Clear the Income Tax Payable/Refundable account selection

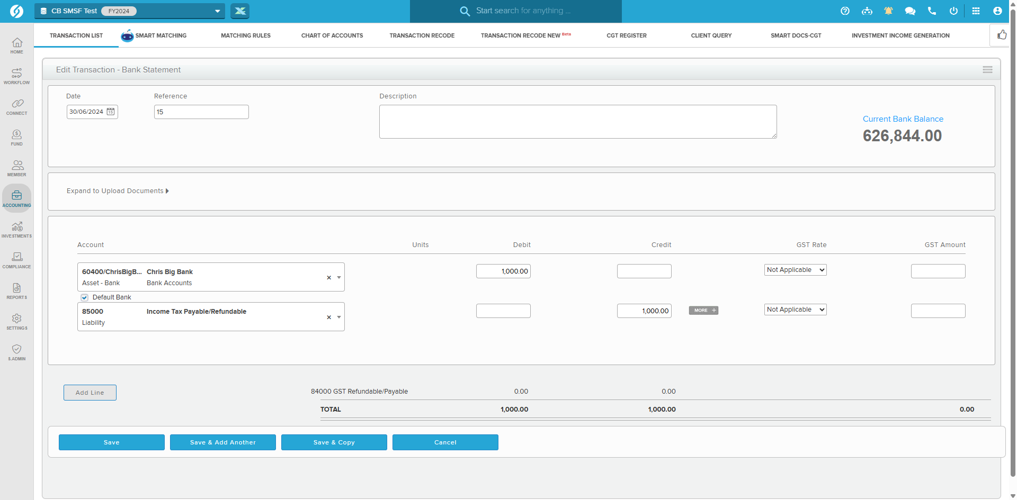click(x=329, y=317)
